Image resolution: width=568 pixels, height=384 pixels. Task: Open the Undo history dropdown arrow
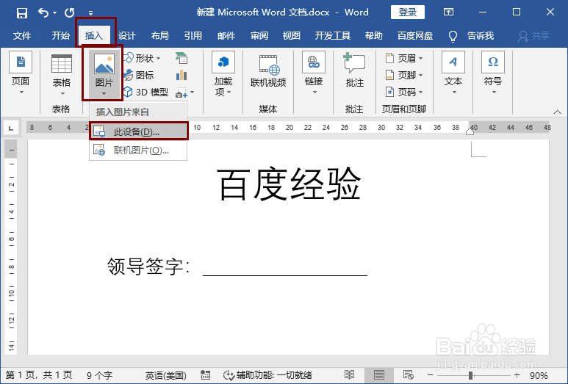54,13
